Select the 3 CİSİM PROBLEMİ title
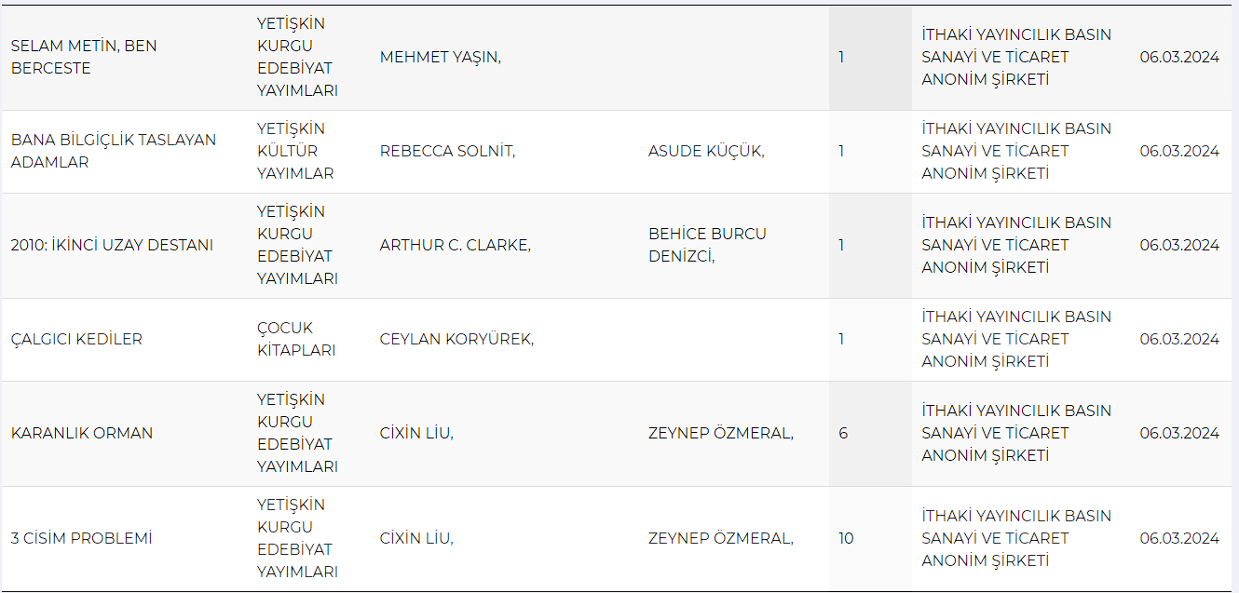This screenshot has width=1239, height=593. click(x=81, y=538)
